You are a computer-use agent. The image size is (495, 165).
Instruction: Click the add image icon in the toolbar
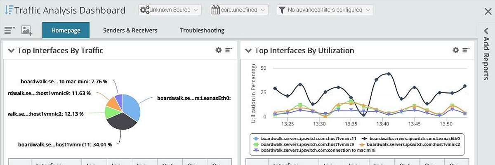click(27, 30)
